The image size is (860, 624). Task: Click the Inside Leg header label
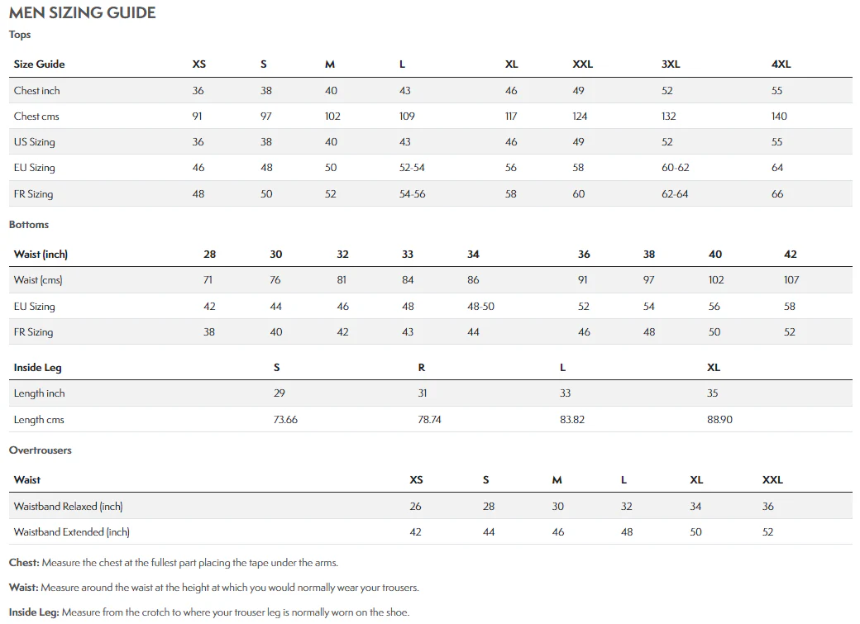pyautogui.click(x=37, y=368)
